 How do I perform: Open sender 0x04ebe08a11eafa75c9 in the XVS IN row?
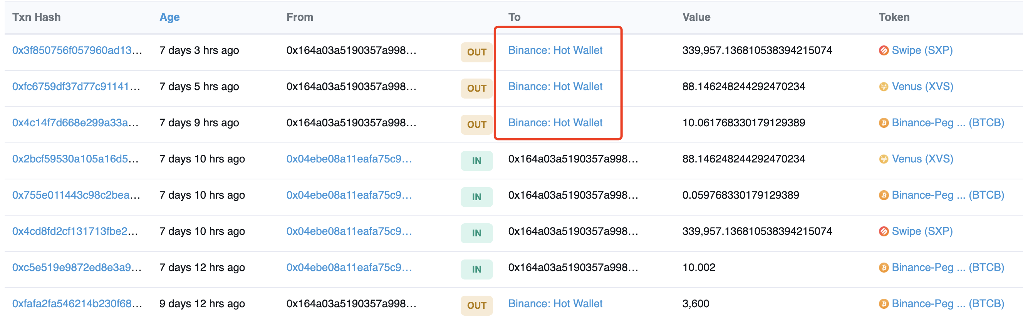point(349,159)
